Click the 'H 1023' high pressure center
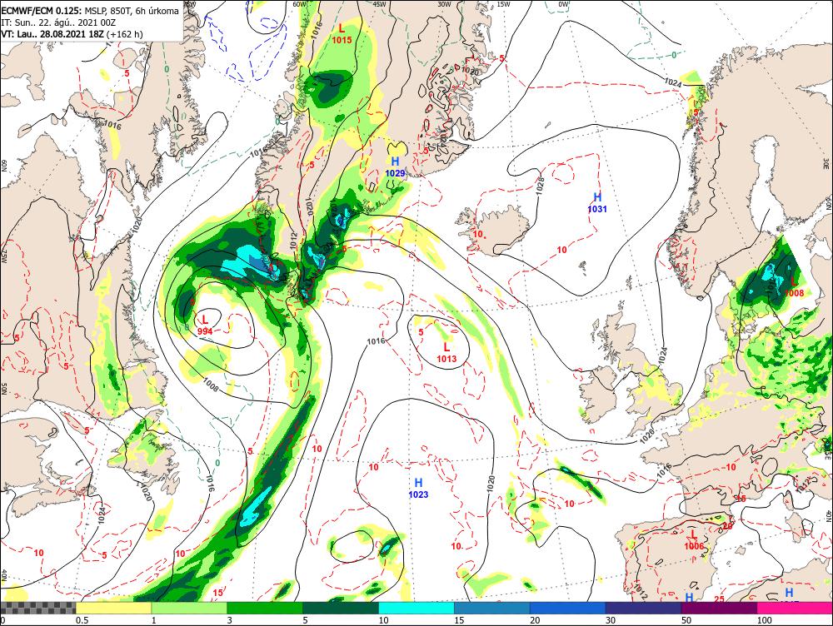 coord(419,489)
